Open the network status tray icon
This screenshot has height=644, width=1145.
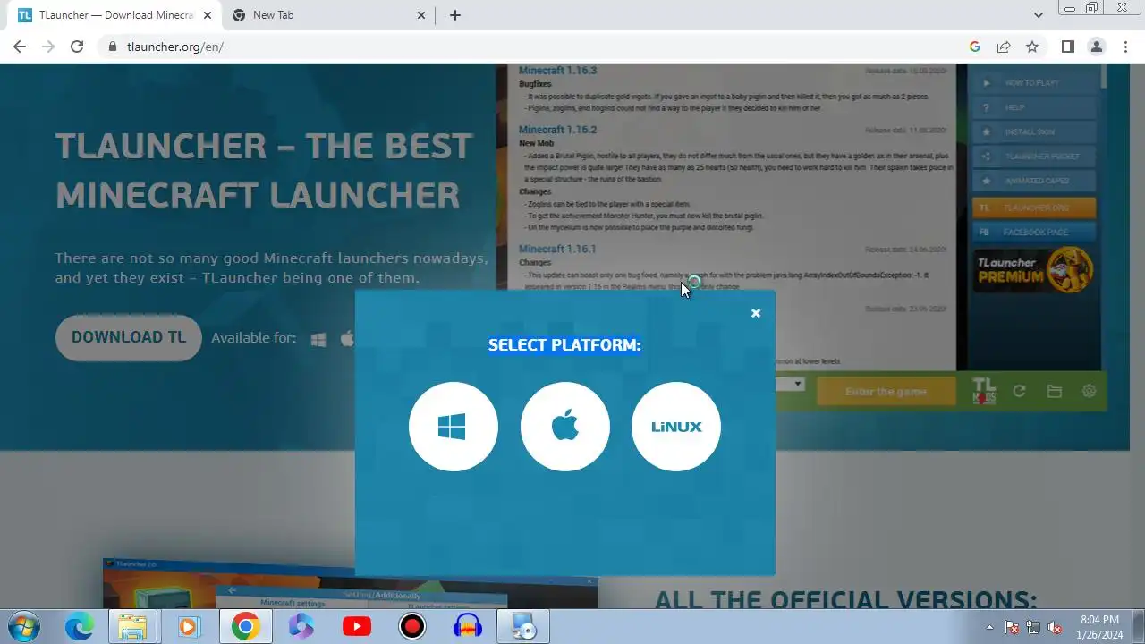click(1033, 627)
